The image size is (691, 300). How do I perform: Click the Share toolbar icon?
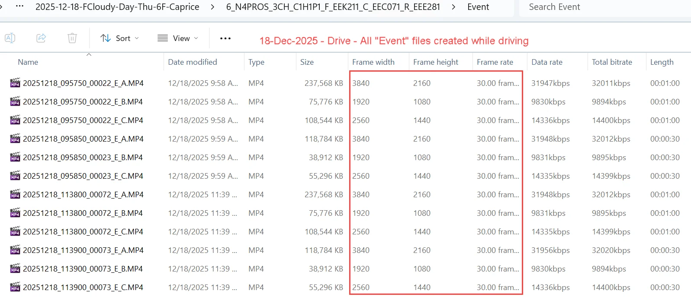[x=41, y=38]
